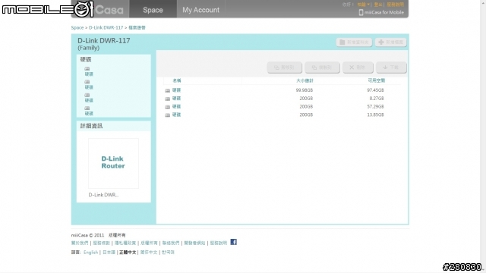Click the plus icon on add file button
Viewport: 486px width, 273px height.
pos(381,42)
